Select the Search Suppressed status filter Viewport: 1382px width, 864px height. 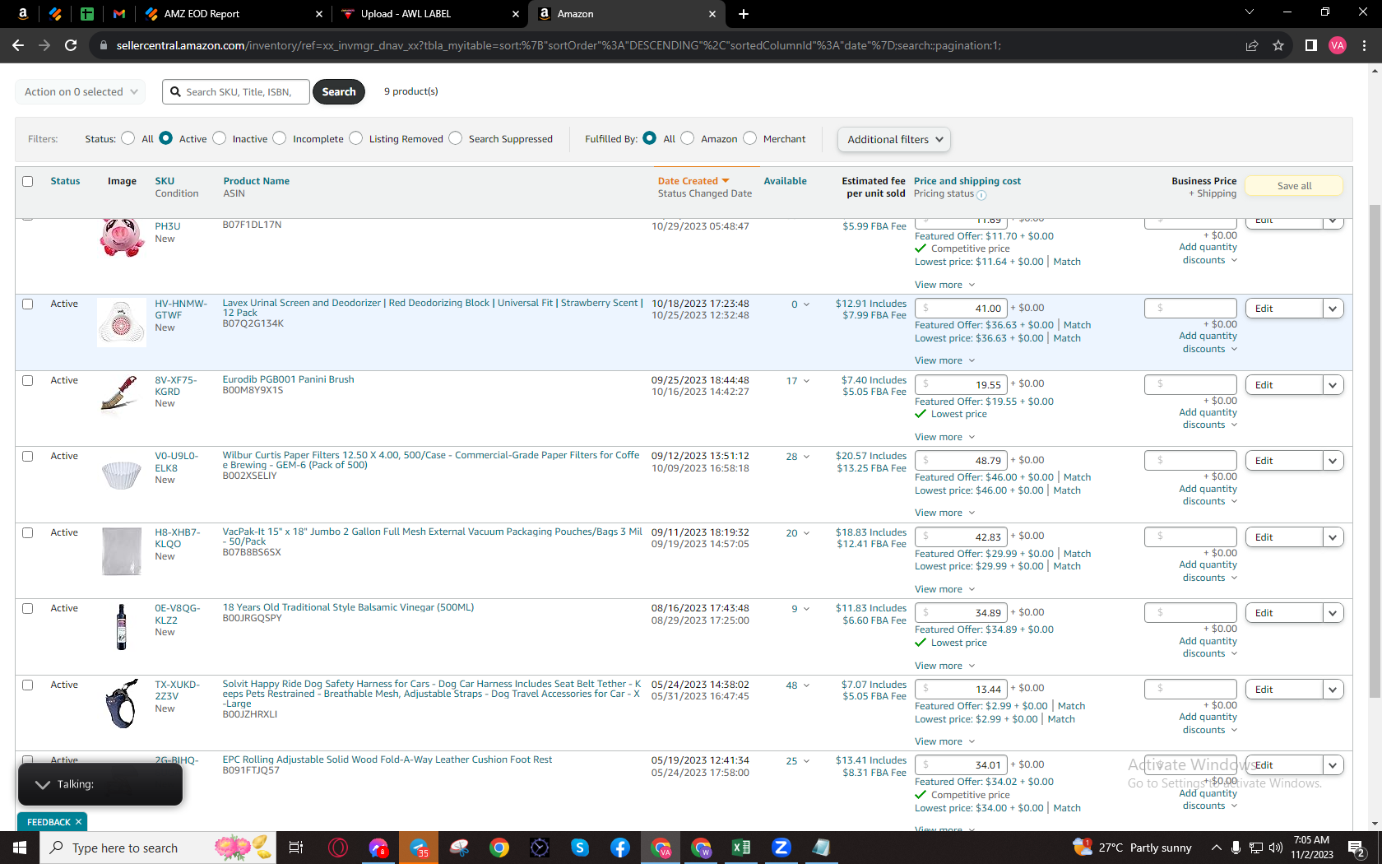click(456, 138)
